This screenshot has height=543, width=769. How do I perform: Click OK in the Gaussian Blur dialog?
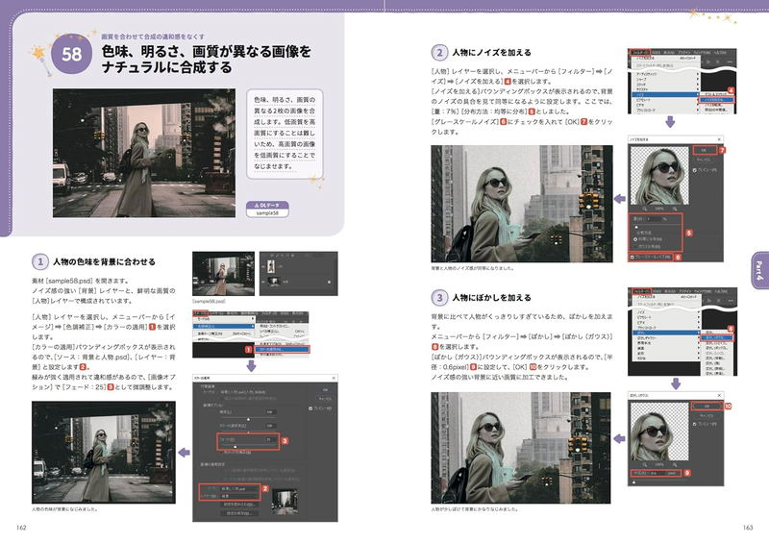tap(707, 407)
